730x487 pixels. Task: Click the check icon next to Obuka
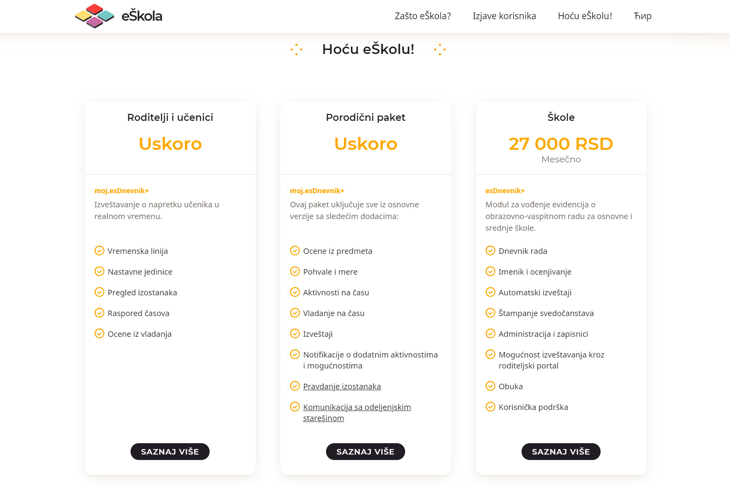tap(490, 386)
